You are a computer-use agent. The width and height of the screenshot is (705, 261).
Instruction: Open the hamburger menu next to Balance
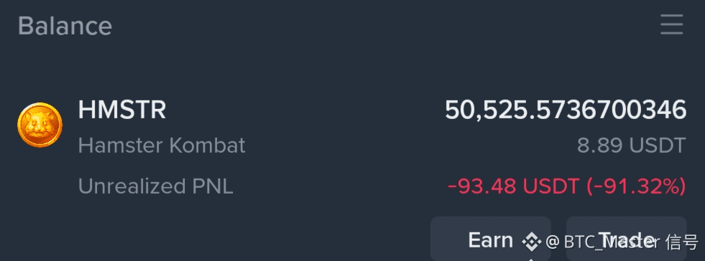[672, 24]
